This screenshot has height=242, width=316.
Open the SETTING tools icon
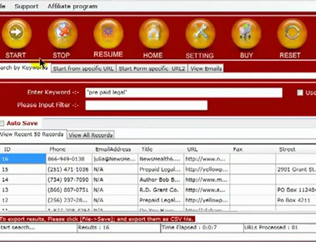click(x=200, y=33)
